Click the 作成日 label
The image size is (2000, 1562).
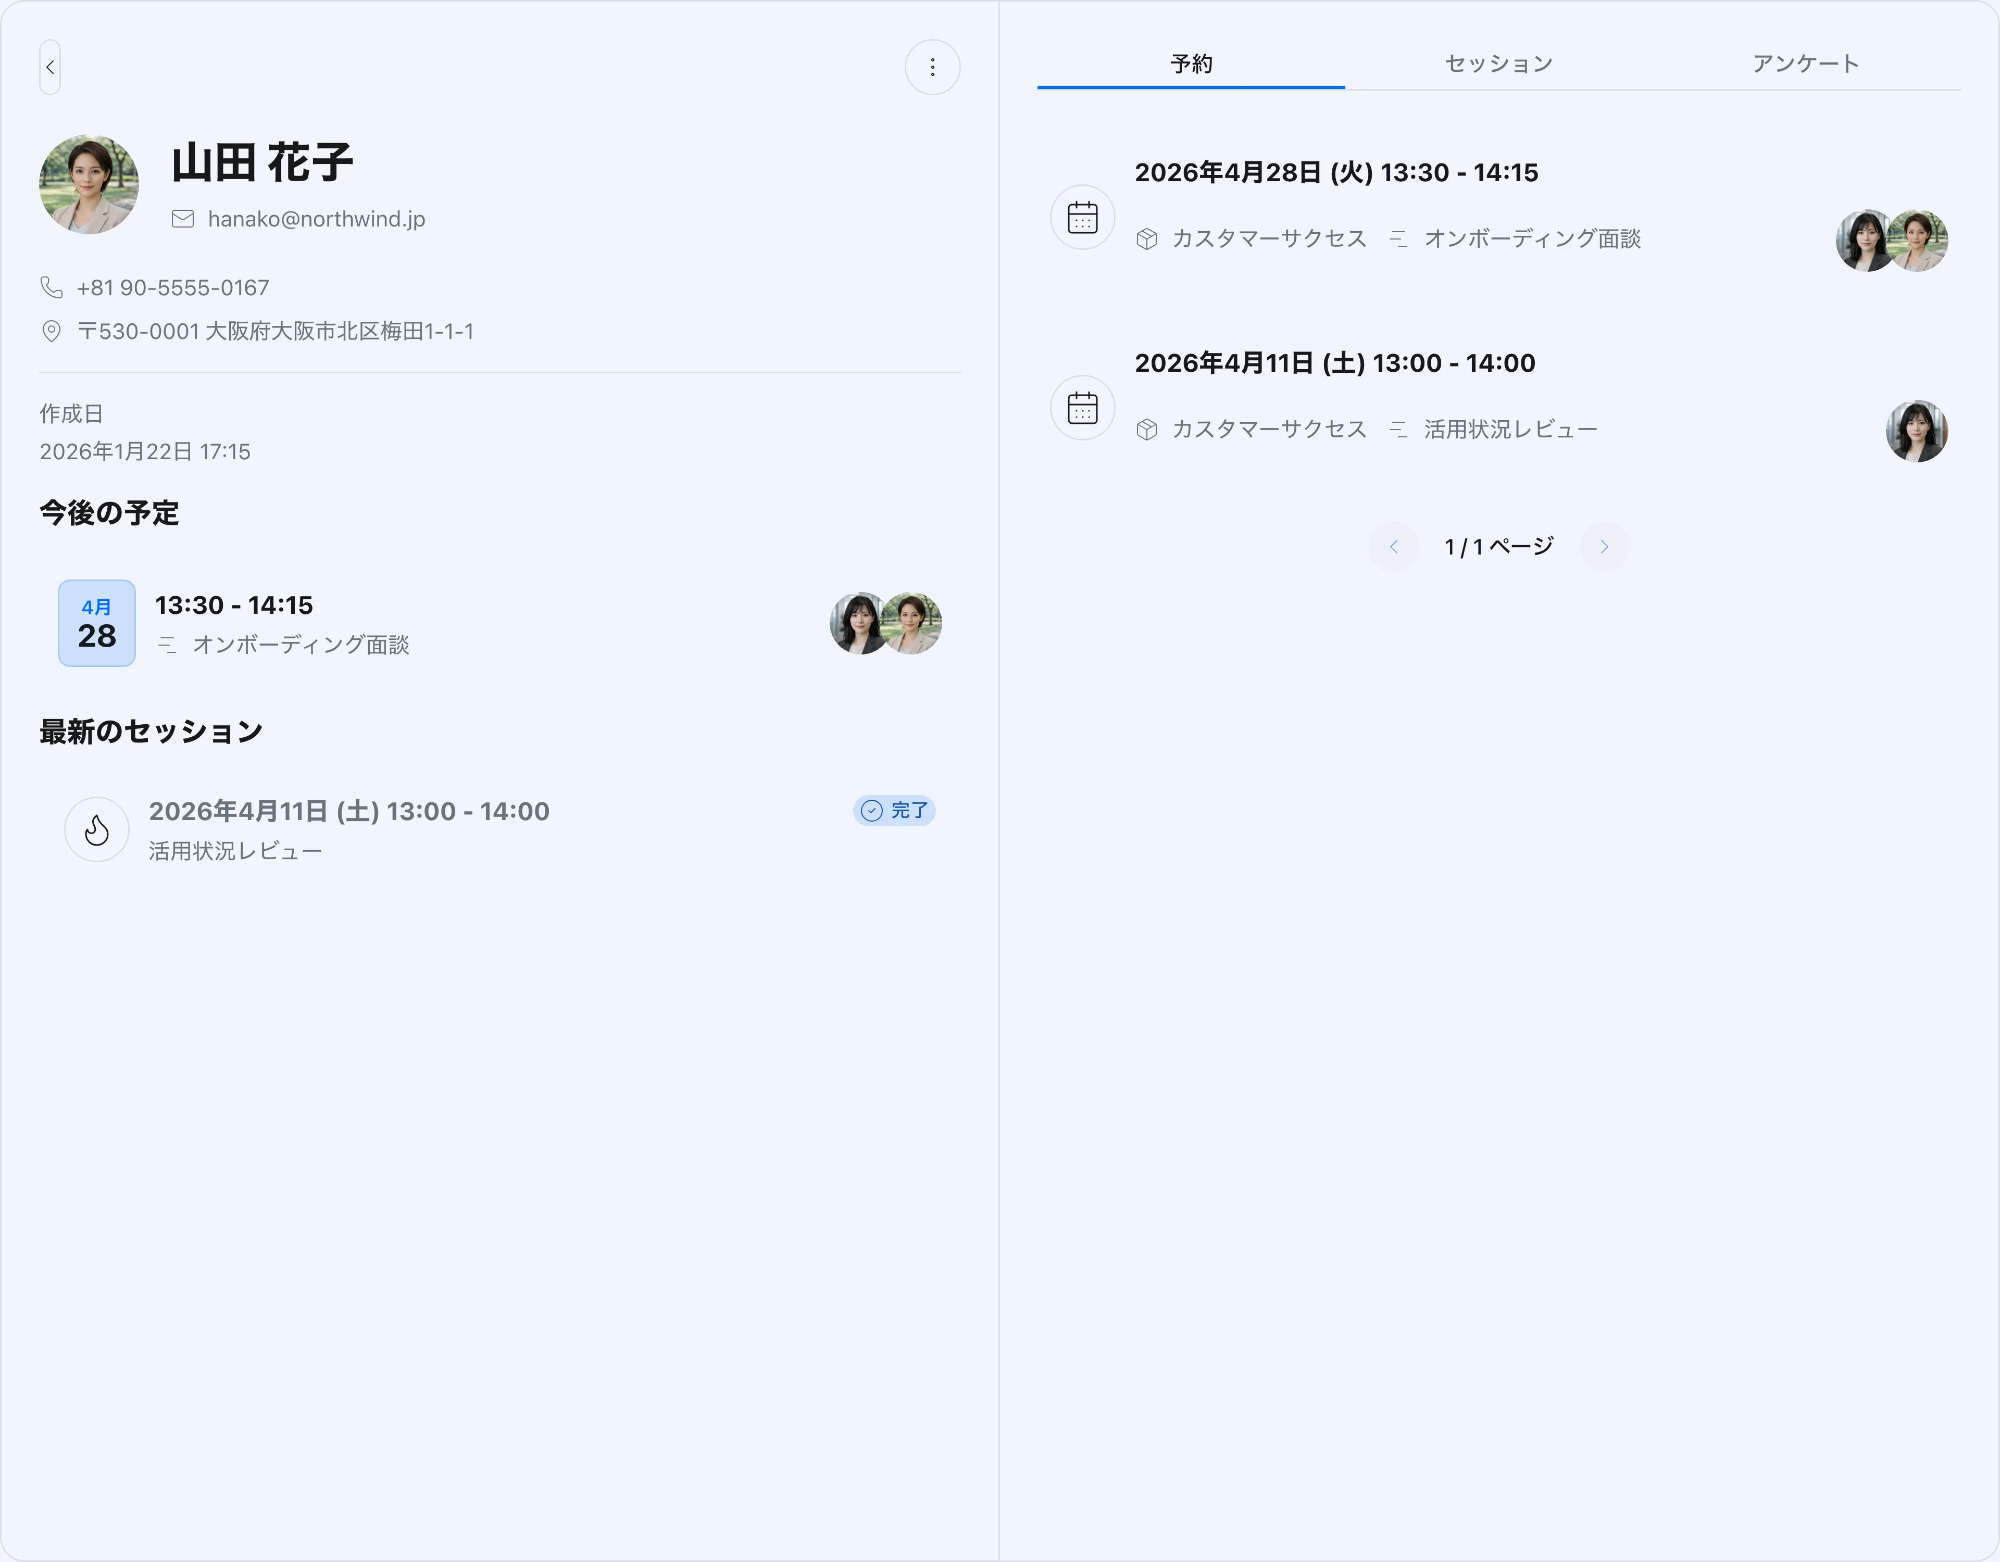tap(71, 414)
